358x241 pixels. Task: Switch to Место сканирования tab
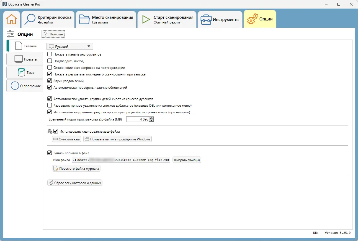[106, 19]
